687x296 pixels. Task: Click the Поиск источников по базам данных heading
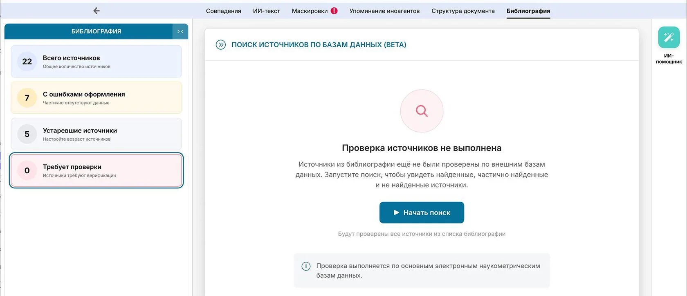319,45
